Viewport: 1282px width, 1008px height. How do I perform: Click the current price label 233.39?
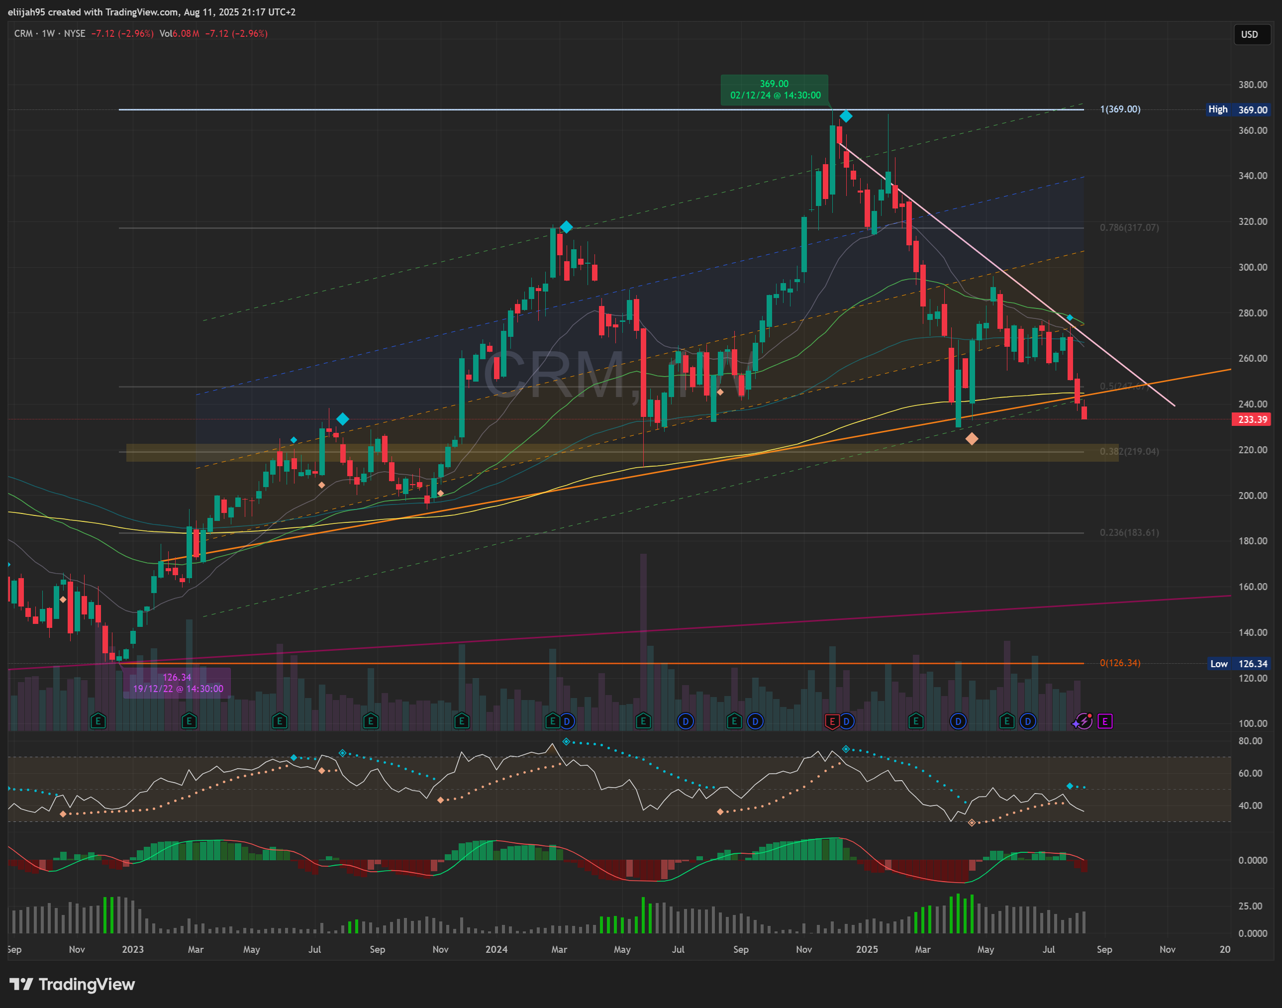pos(1251,419)
